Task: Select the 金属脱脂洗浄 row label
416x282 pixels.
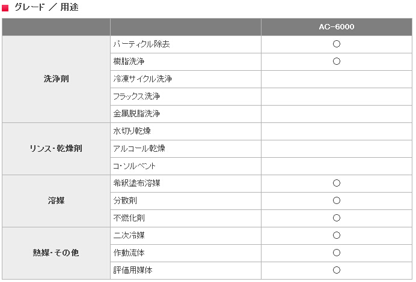Action: pyautogui.click(x=136, y=113)
